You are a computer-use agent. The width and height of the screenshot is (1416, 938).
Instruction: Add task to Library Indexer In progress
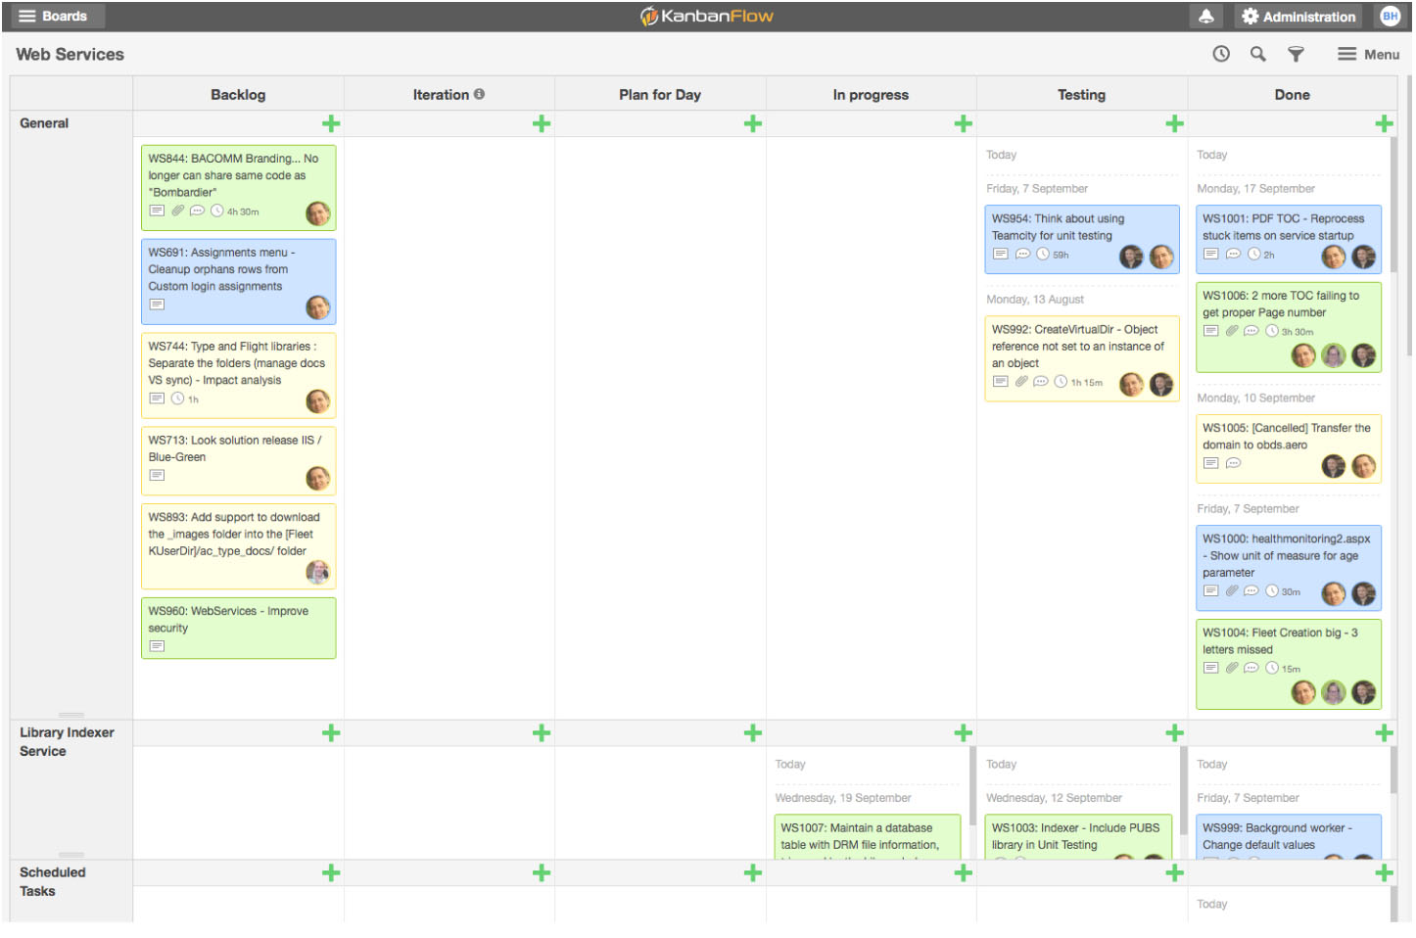(963, 733)
